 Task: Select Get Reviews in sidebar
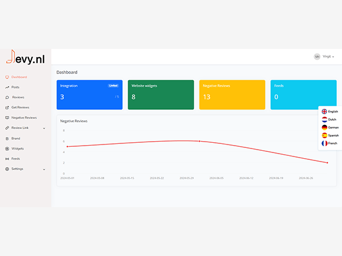[x=21, y=108]
